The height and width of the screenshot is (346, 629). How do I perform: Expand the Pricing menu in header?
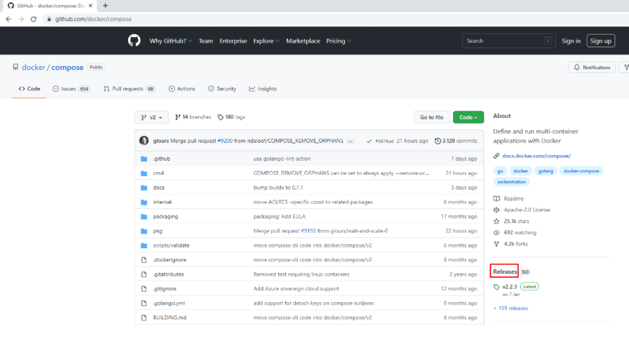(339, 41)
